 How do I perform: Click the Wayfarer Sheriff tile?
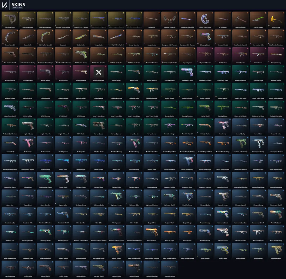coord(99,269)
